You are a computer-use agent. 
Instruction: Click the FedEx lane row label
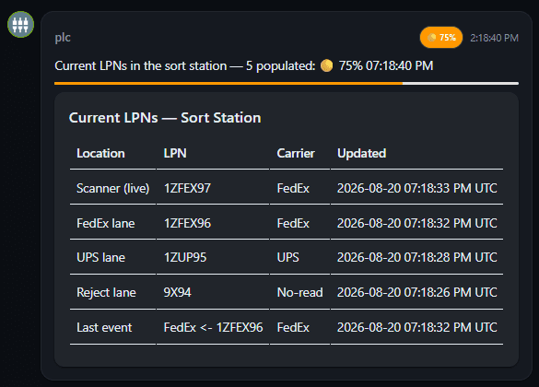(106, 223)
